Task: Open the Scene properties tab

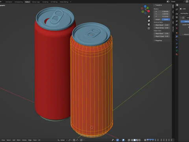Action: pos(177,24)
